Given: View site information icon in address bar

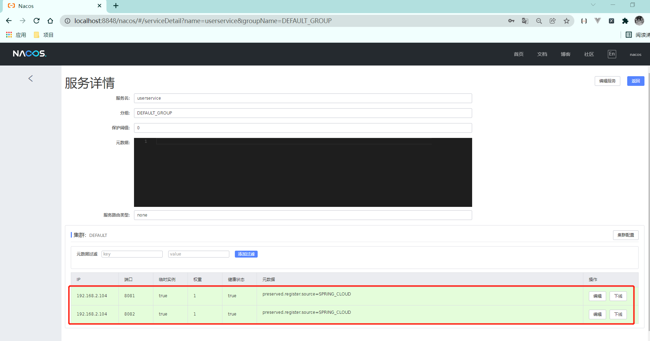Looking at the screenshot, I should pos(68,21).
